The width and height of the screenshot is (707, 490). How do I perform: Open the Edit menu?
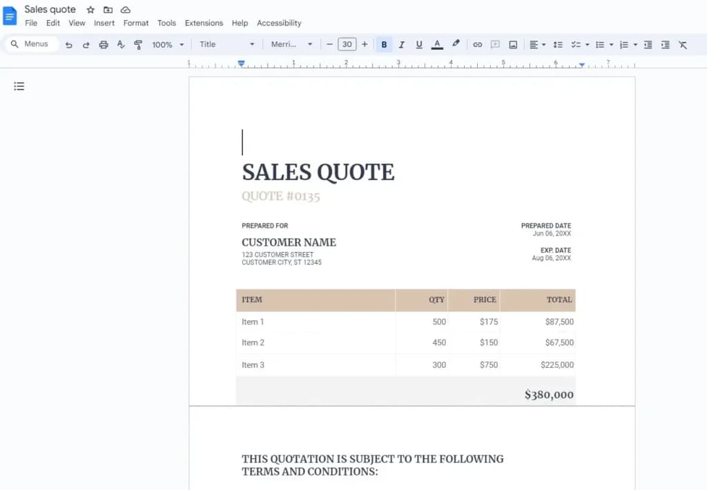tap(52, 23)
